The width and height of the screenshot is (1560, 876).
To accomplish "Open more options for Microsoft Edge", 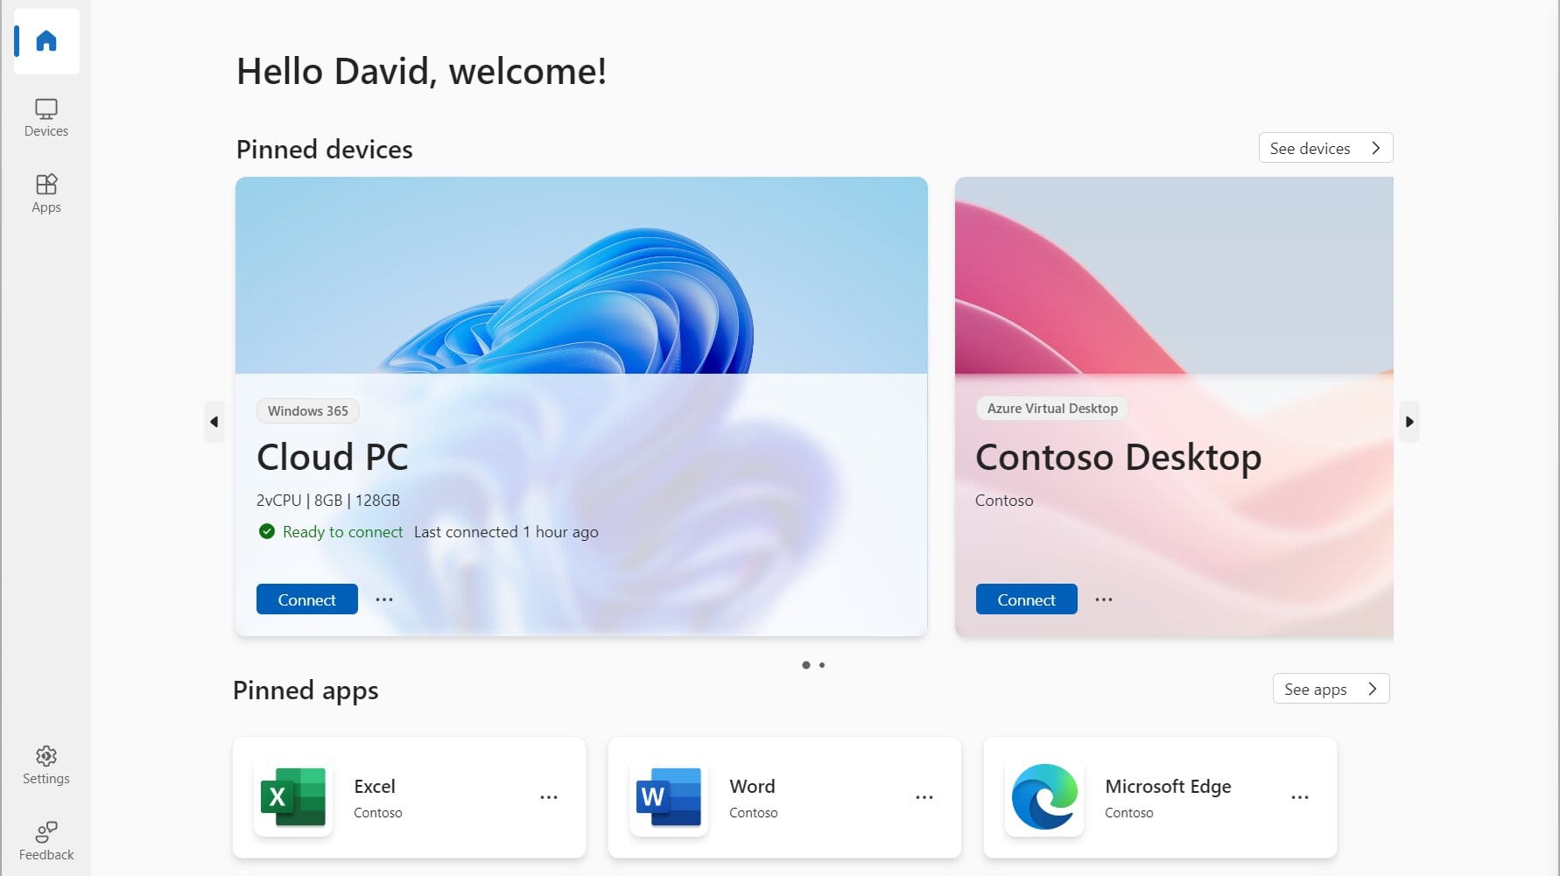I will tap(1300, 797).
